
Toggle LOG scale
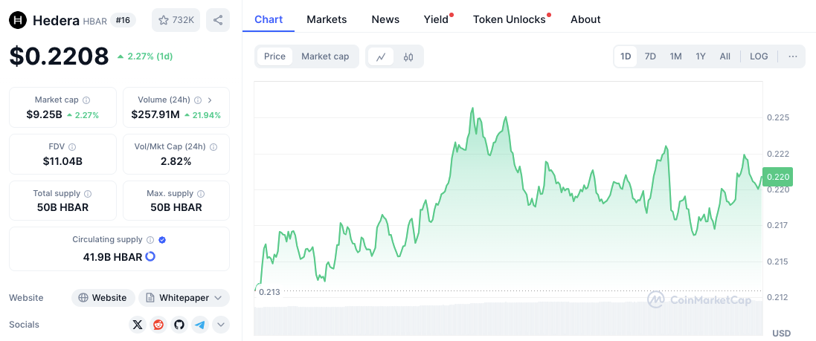coord(759,56)
